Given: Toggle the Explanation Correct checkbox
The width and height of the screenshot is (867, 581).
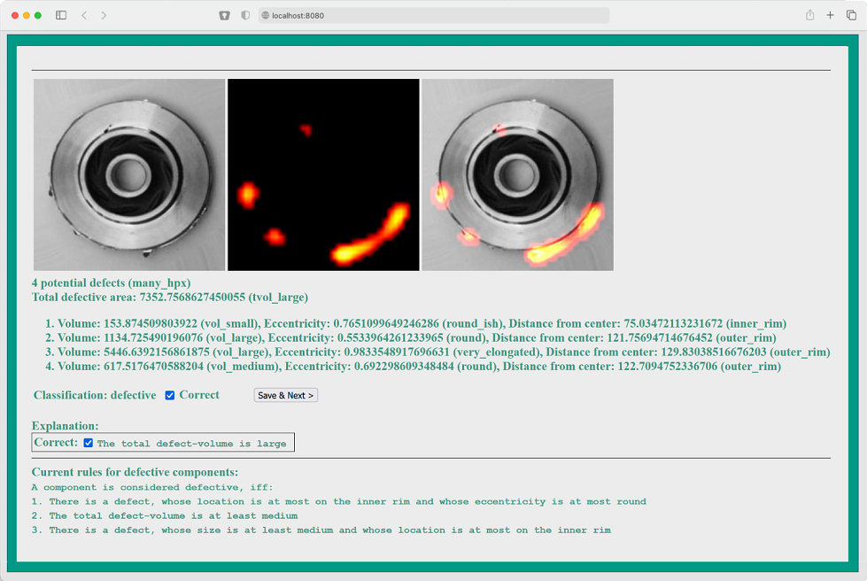Looking at the screenshot, I should pos(89,443).
